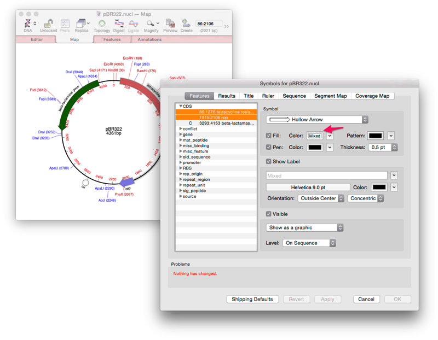Click the DNA icon in toolbar
Screen dimensions: 438x340
click(x=27, y=24)
